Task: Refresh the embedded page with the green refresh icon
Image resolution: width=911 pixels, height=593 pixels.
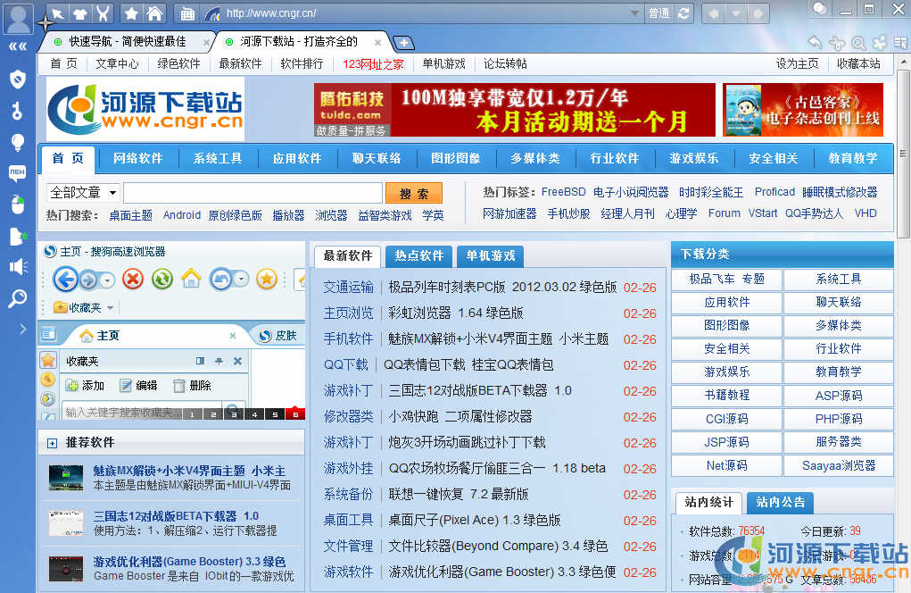Action: click(162, 280)
